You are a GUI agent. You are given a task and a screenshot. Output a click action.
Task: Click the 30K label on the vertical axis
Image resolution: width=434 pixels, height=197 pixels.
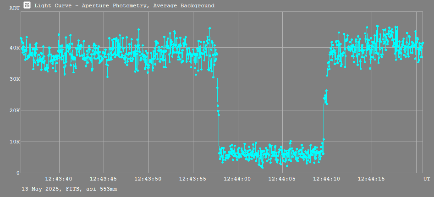point(15,79)
